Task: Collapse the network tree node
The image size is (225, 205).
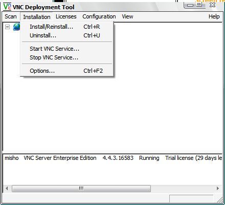Action: tap(7, 27)
